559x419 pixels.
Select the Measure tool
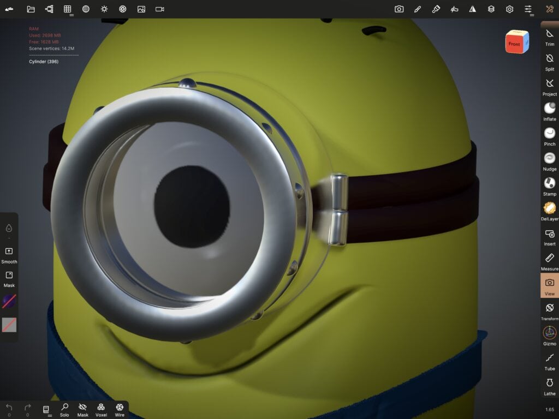[x=550, y=261]
